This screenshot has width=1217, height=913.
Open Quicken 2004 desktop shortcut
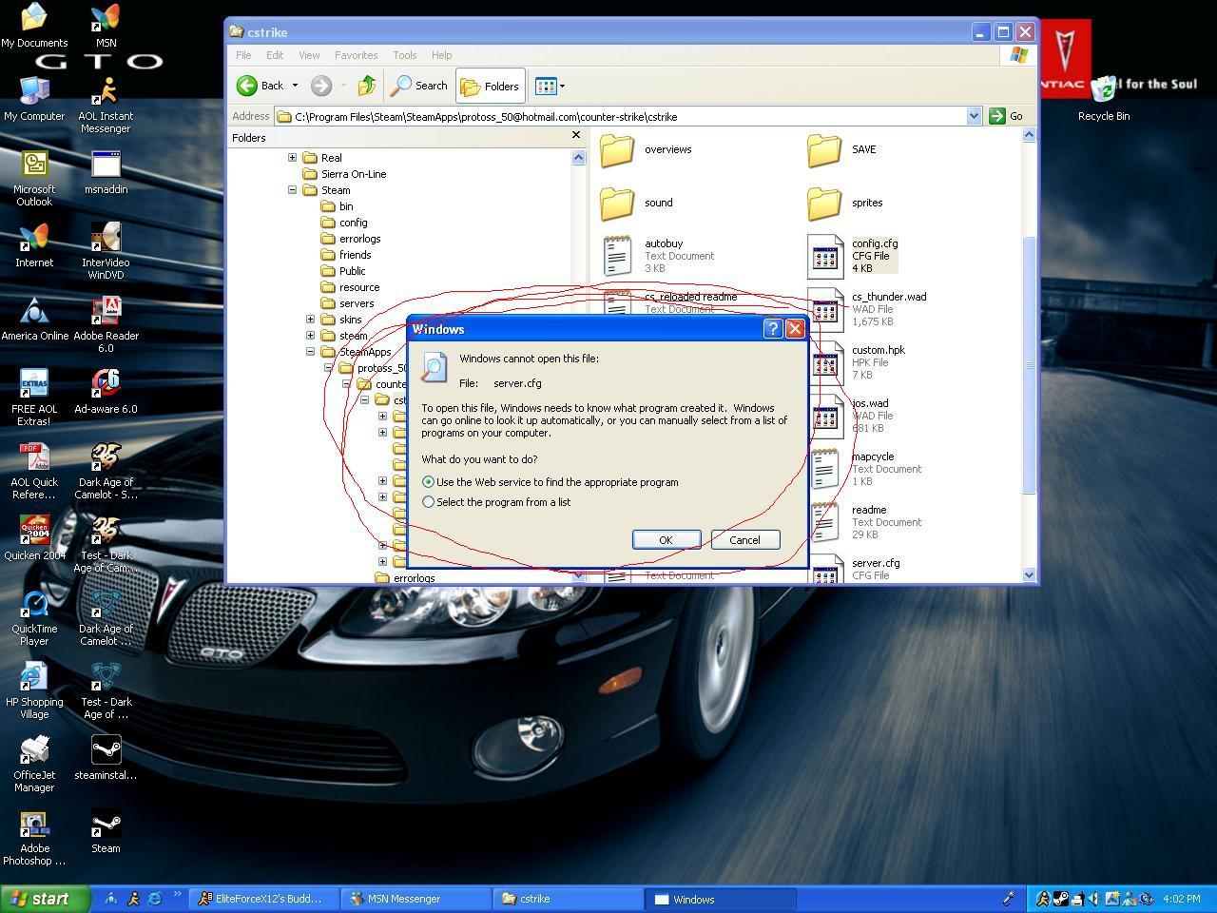[34, 538]
